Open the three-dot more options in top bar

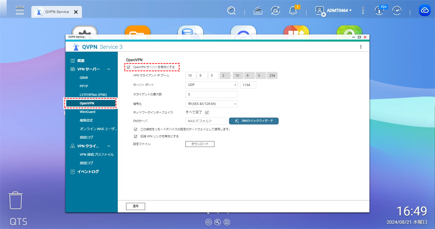coord(363,11)
